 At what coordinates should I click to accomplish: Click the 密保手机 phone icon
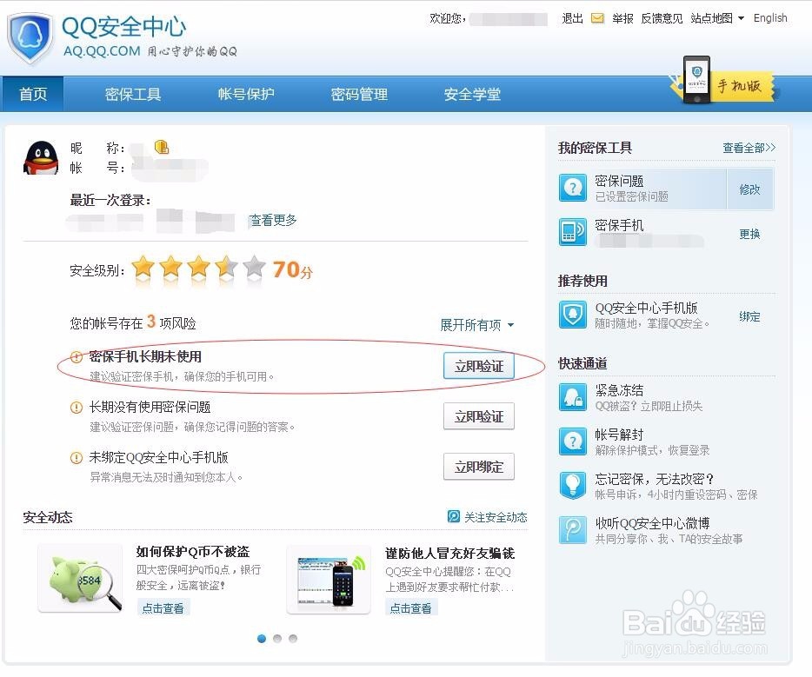click(x=573, y=231)
